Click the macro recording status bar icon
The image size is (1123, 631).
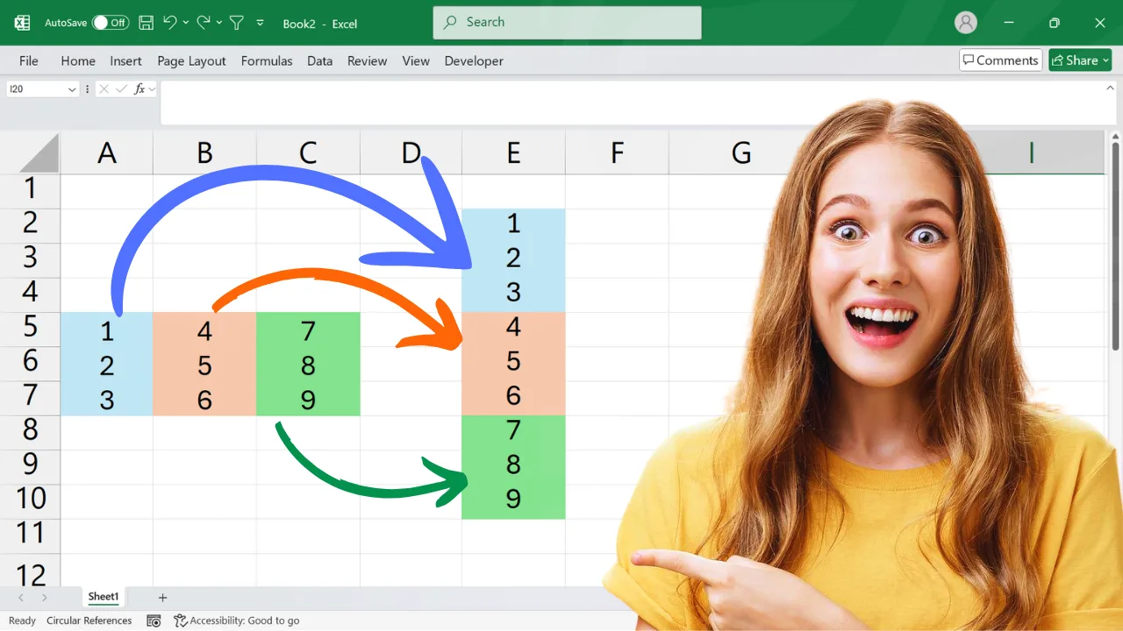tap(154, 620)
